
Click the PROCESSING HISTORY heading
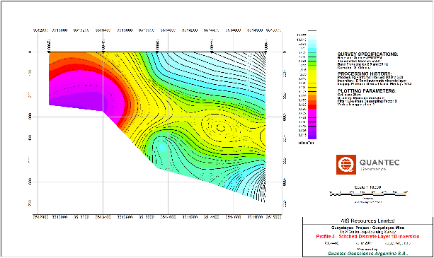point(365,74)
